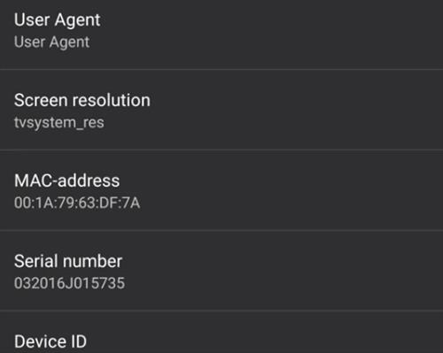443x353 pixels.
Task: Select the User Agent subtitle value
Action: coord(52,42)
